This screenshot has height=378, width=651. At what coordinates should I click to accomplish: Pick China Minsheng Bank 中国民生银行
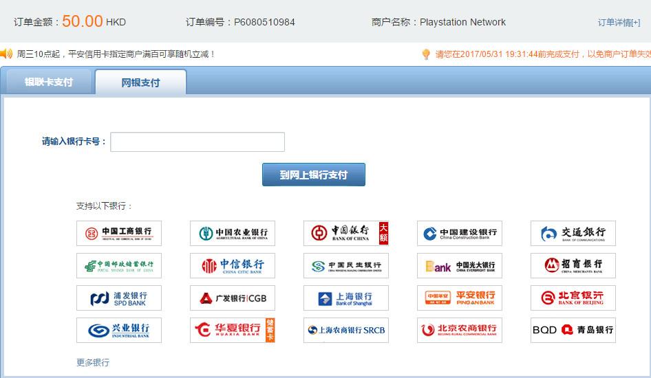(x=346, y=266)
